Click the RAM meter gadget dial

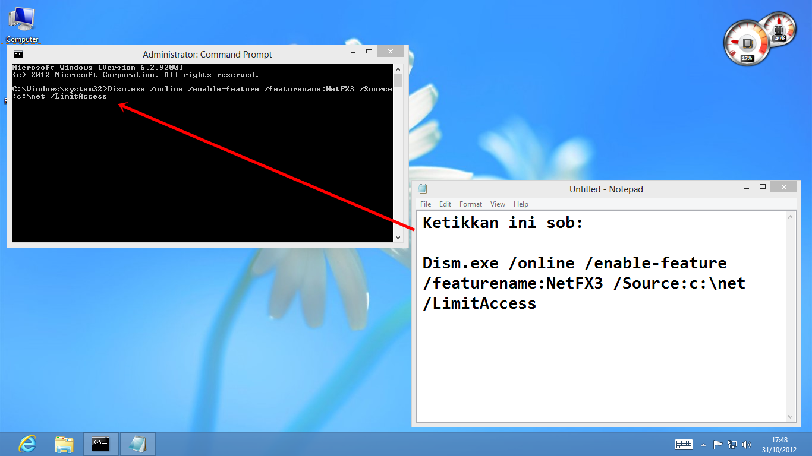tap(779, 28)
